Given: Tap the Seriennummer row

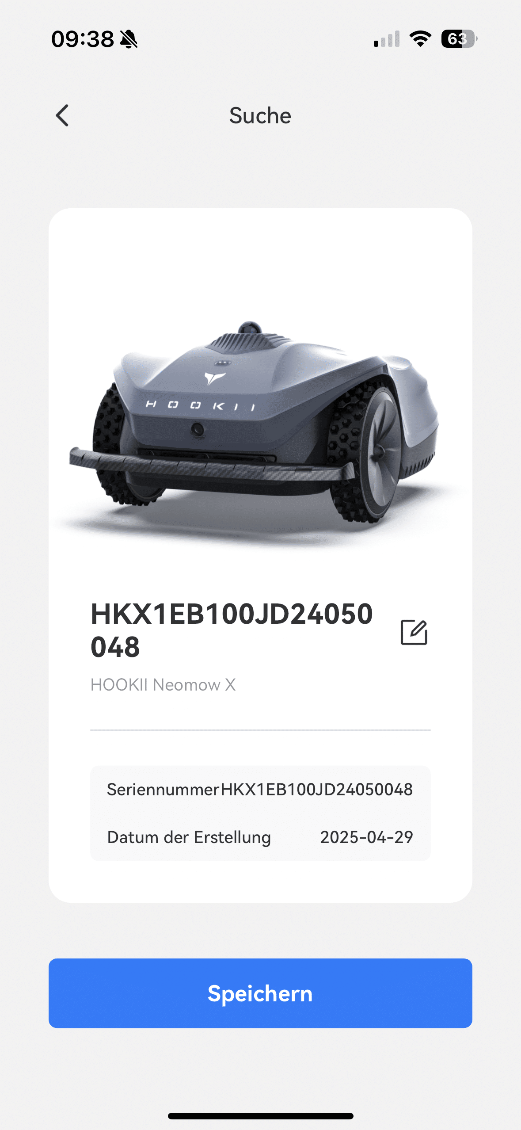Looking at the screenshot, I should click(260, 790).
